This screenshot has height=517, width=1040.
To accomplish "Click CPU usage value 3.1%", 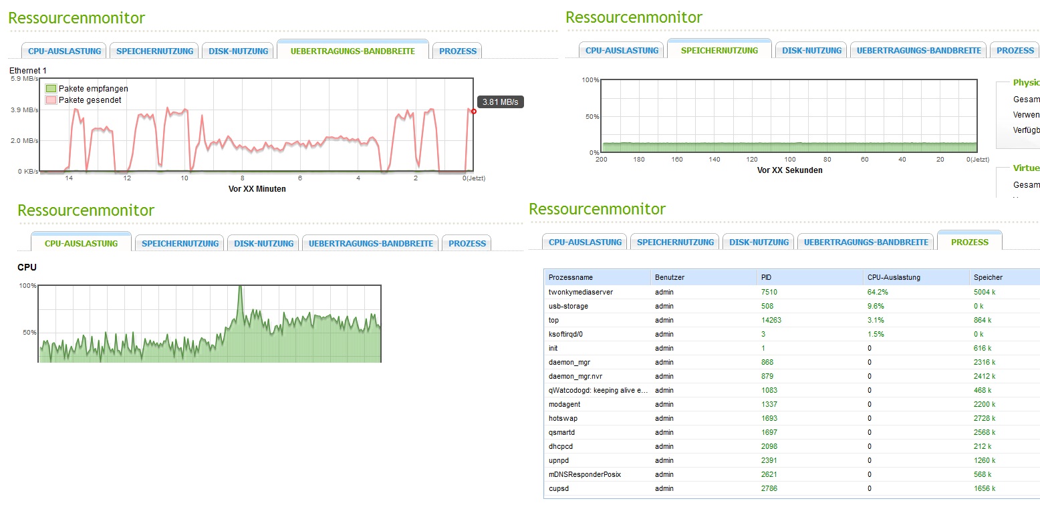I will coord(876,320).
